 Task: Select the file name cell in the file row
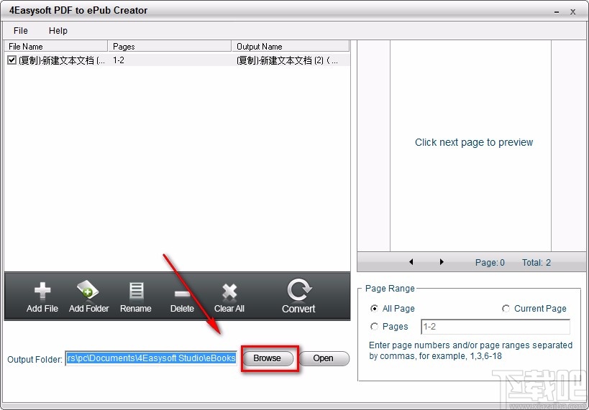pos(62,60)
